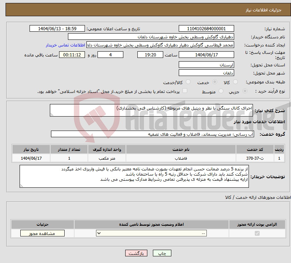
Task: Click the تاریخ نیاز column header
Action: (31, 149)
